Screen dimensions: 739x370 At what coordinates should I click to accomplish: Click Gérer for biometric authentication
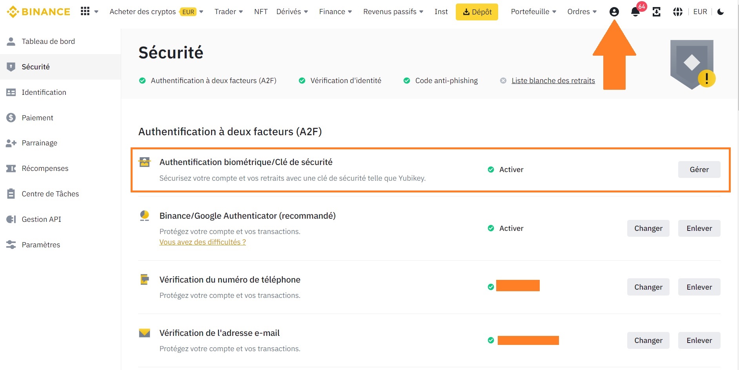[x=699, y=169]
